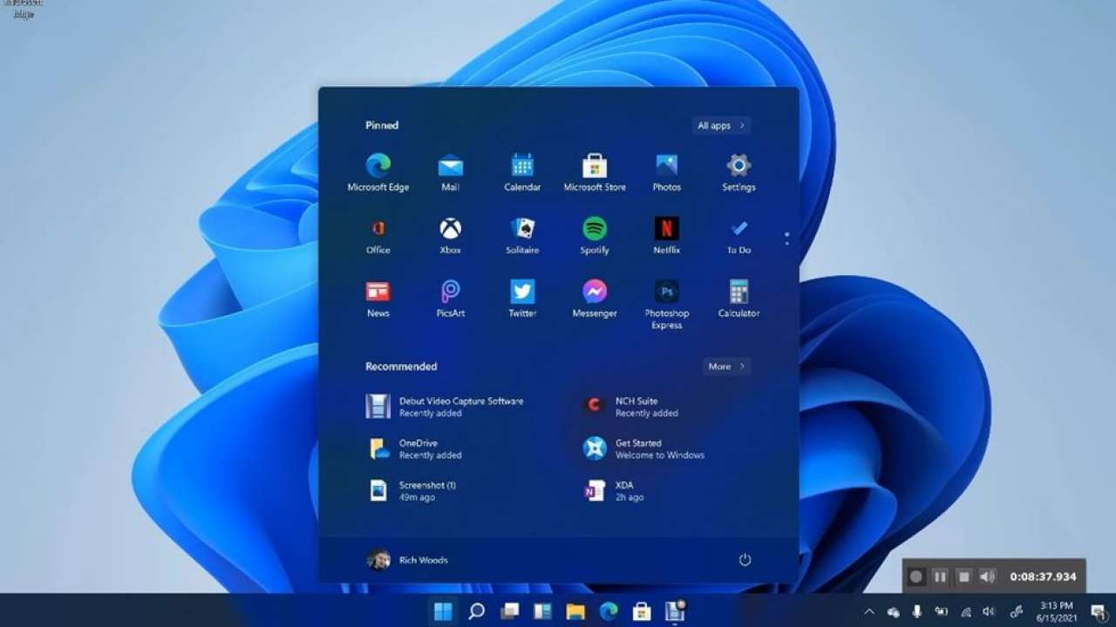Launch Messenger
1116x627 pixels.
click(595, 299)
